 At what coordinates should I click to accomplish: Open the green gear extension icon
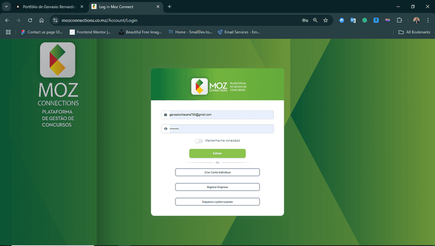tap(365, 20)
